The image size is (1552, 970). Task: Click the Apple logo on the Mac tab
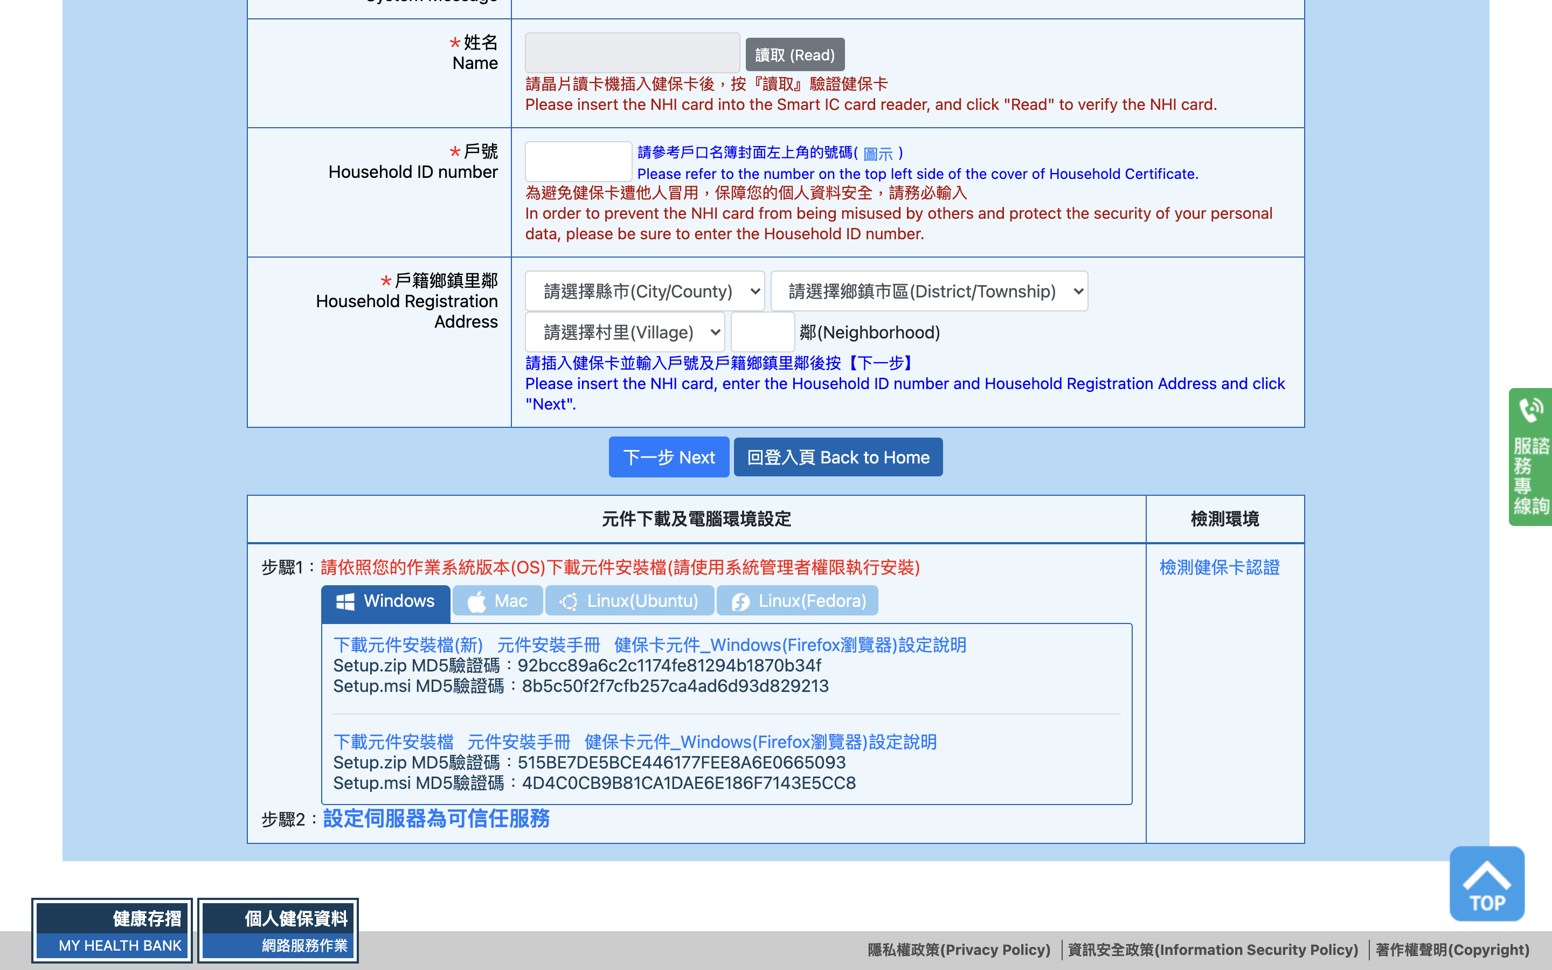coord(476,602)
